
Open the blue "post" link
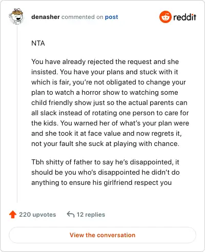coord(111,17)
